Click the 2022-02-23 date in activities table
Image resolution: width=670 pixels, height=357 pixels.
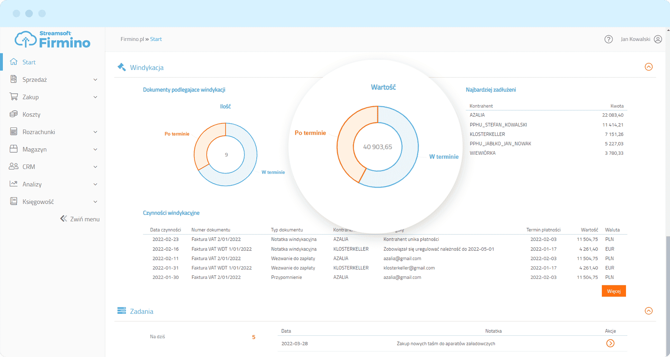pyautogui.click(x=166, y=239)
